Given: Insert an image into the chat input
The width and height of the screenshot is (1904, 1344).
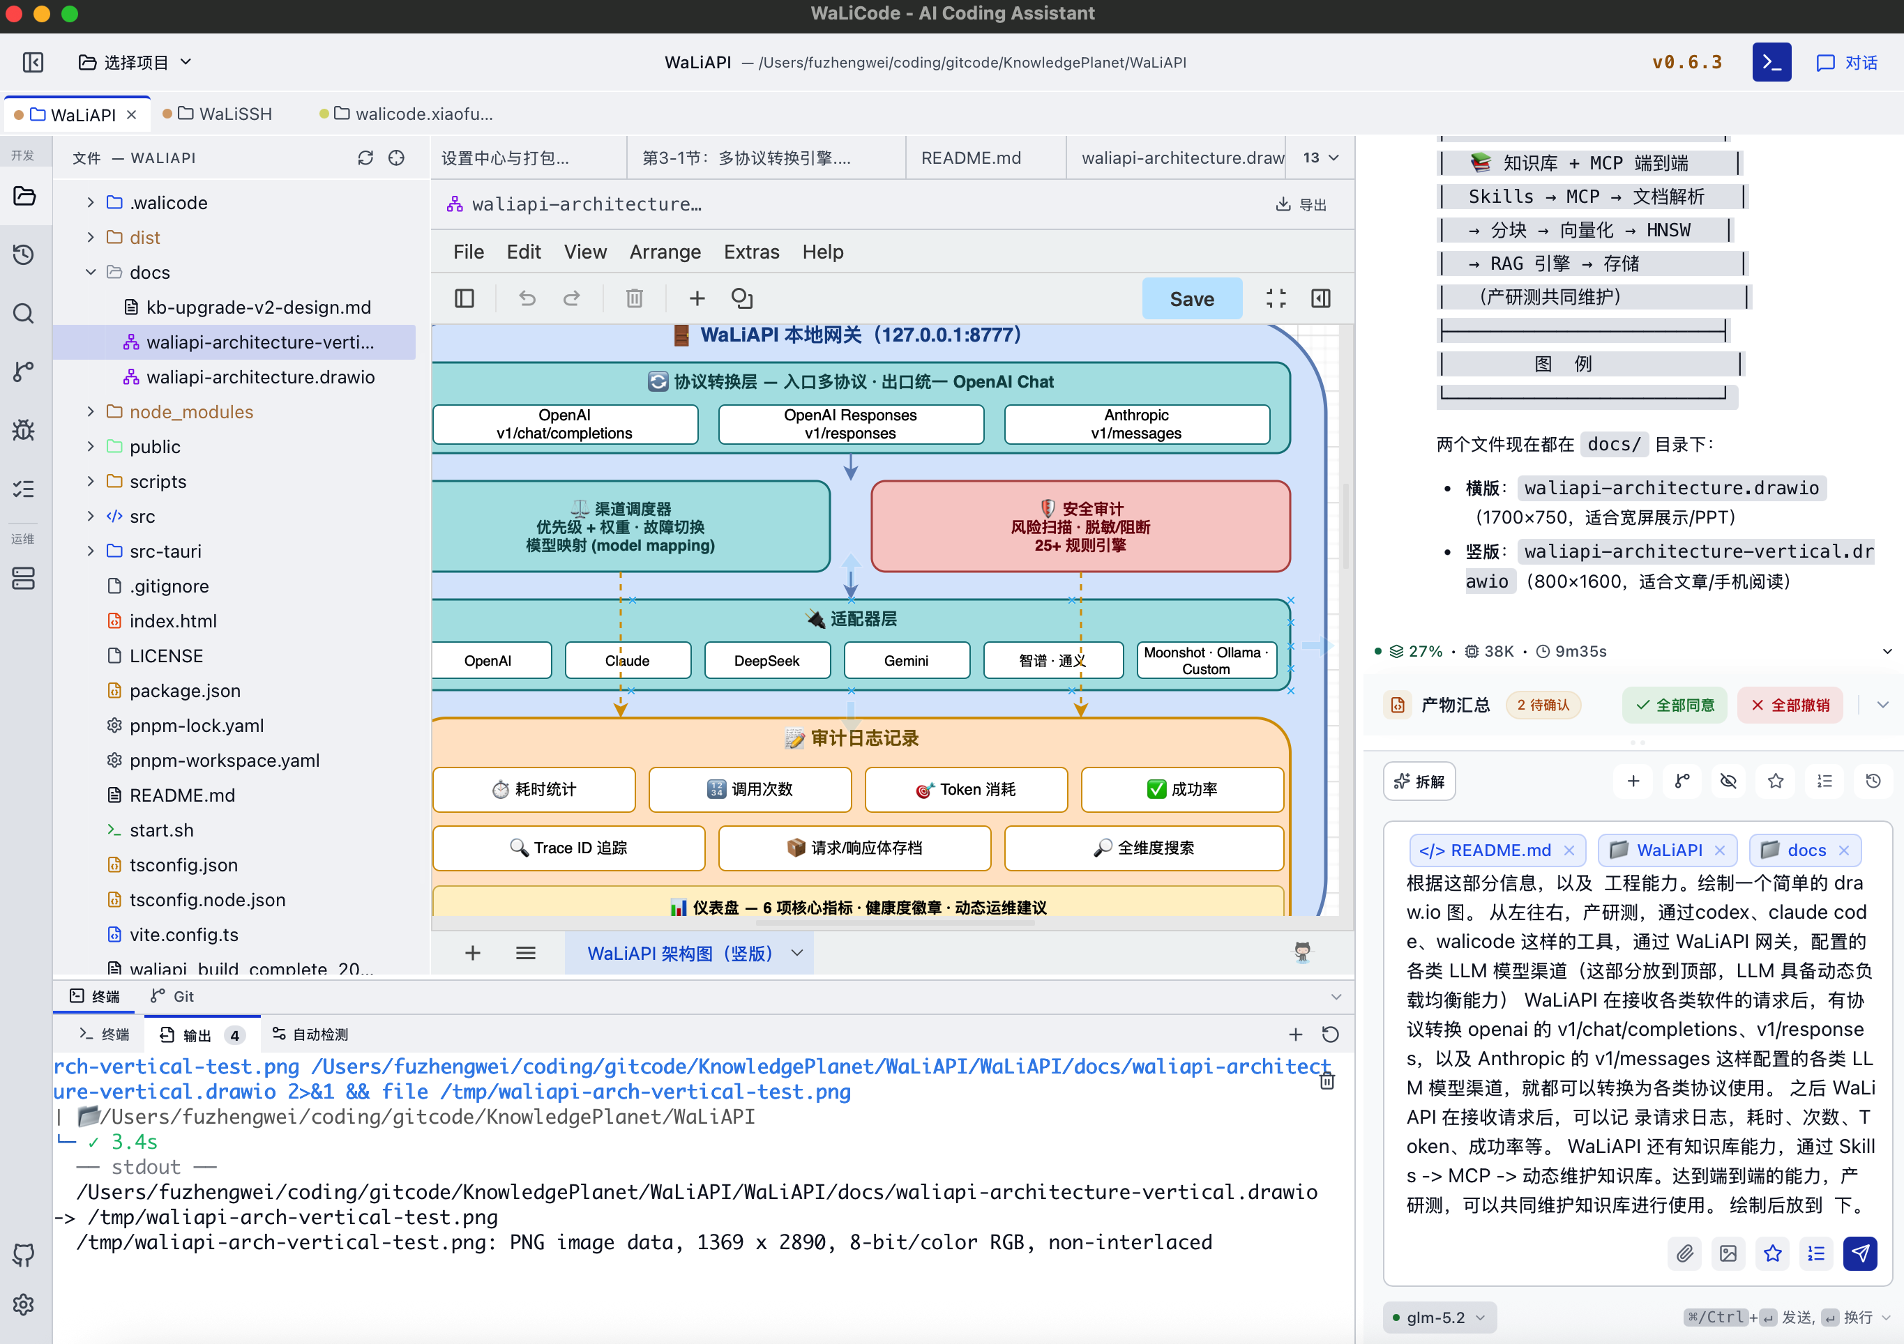Looking at the screenshot, I should click(1728, 1253).
